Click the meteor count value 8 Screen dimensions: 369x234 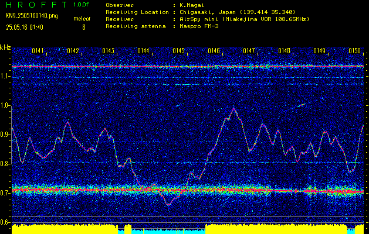84,27
